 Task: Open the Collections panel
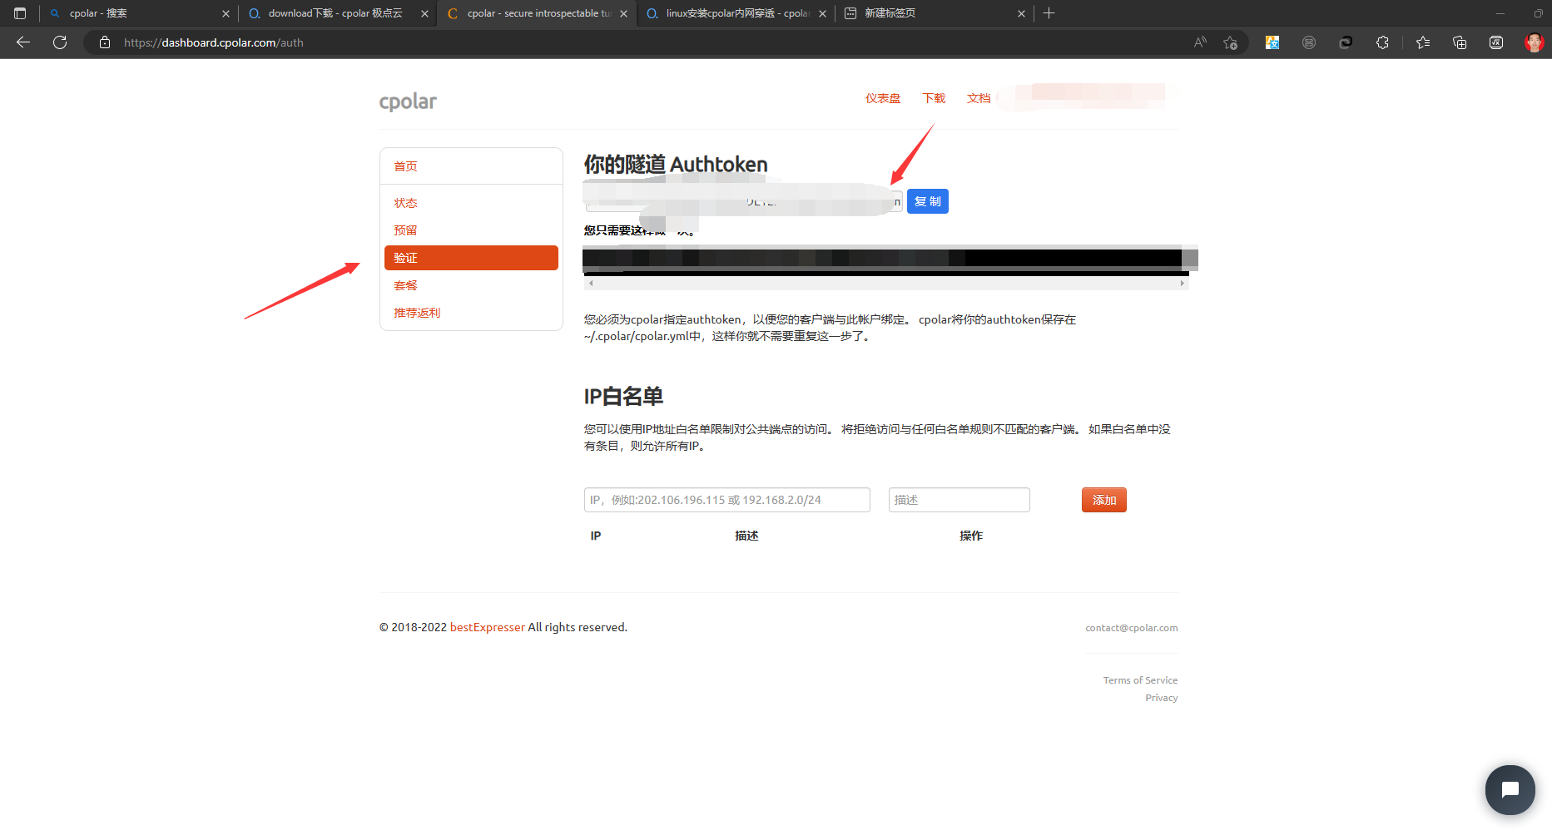tap(1460, 42)
